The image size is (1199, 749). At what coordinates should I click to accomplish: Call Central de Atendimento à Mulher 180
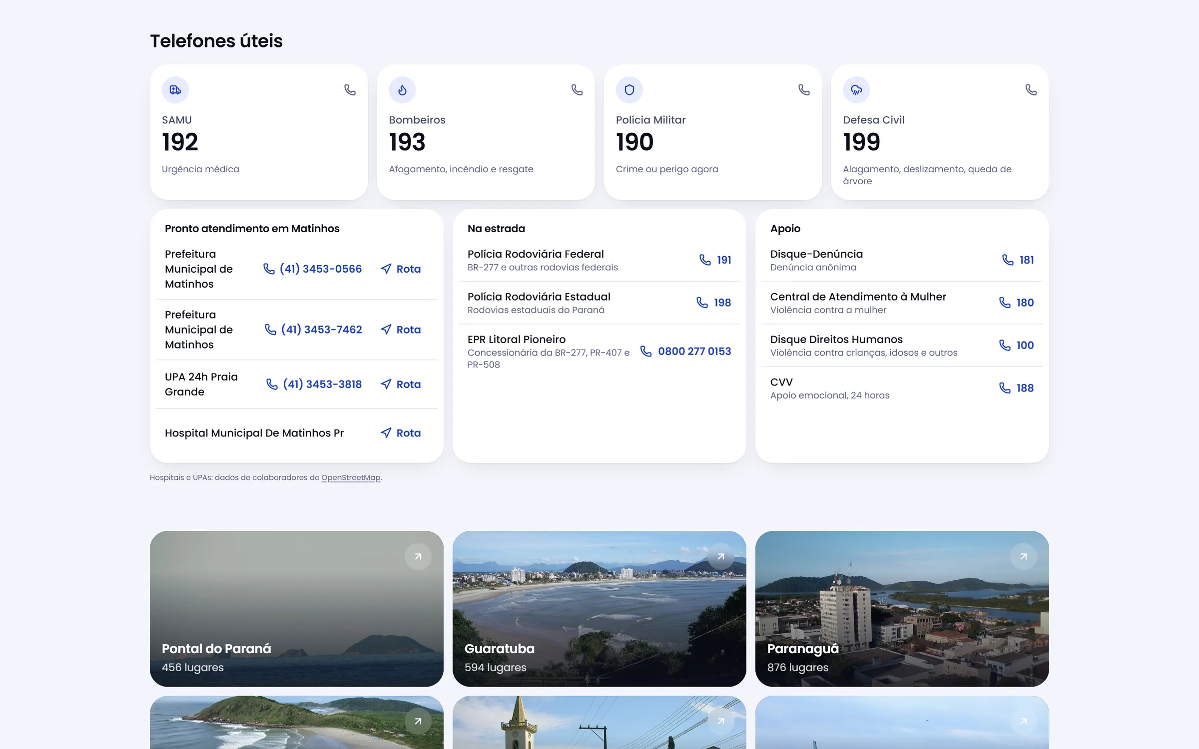click(x=1017, y=303)
